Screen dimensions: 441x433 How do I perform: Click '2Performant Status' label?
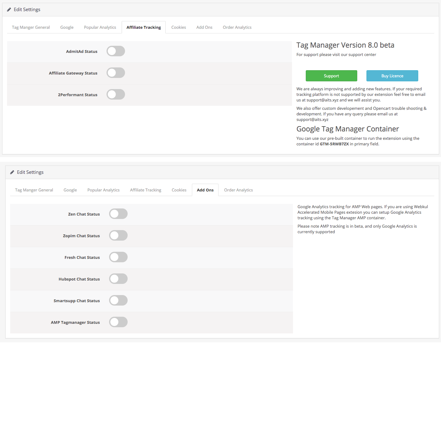point(78,95)
